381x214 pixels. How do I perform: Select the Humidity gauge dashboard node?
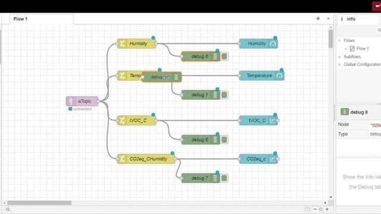tap(258, 43)
